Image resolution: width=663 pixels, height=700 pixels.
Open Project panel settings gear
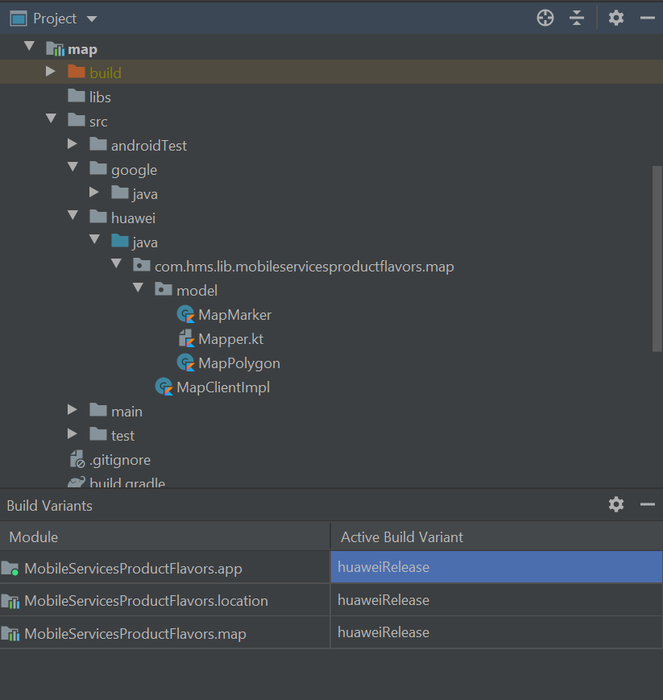point(616,19)
